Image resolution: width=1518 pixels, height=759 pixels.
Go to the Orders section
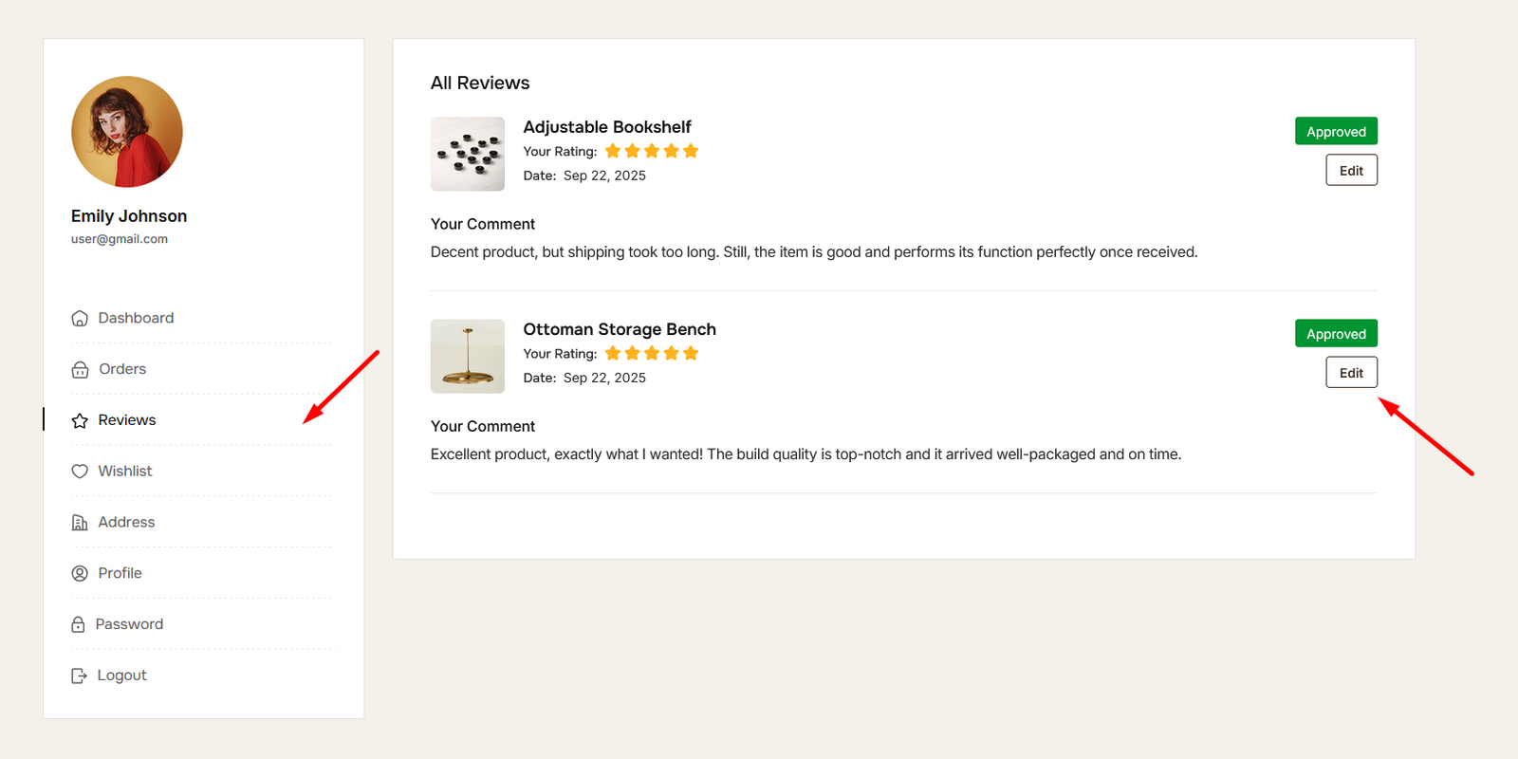point(122,369)
